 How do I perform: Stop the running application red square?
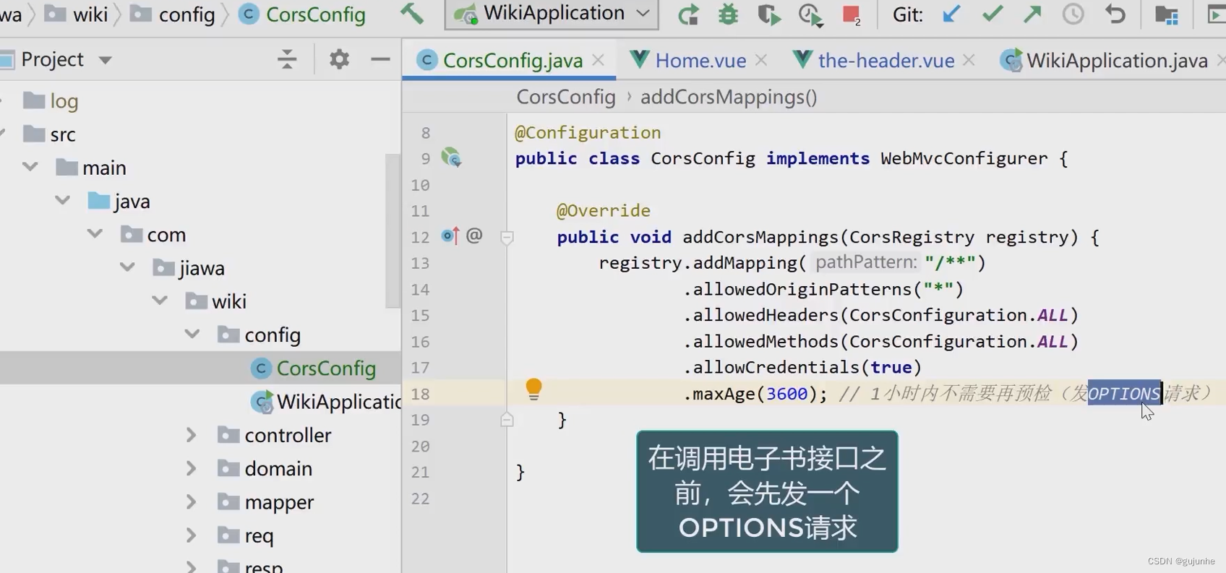point(851,14)
